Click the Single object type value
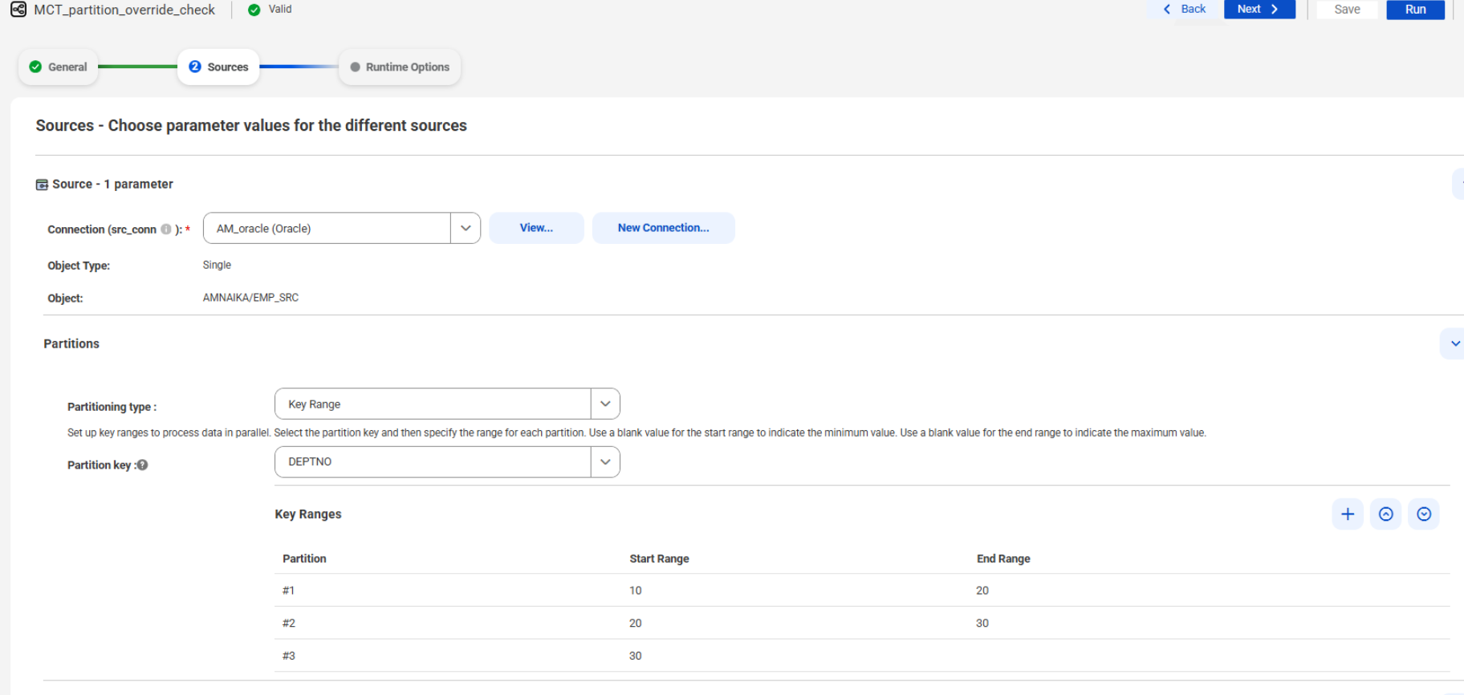Image resolution: width=1464 pixels, height=695 pixels. coord(217,265)
